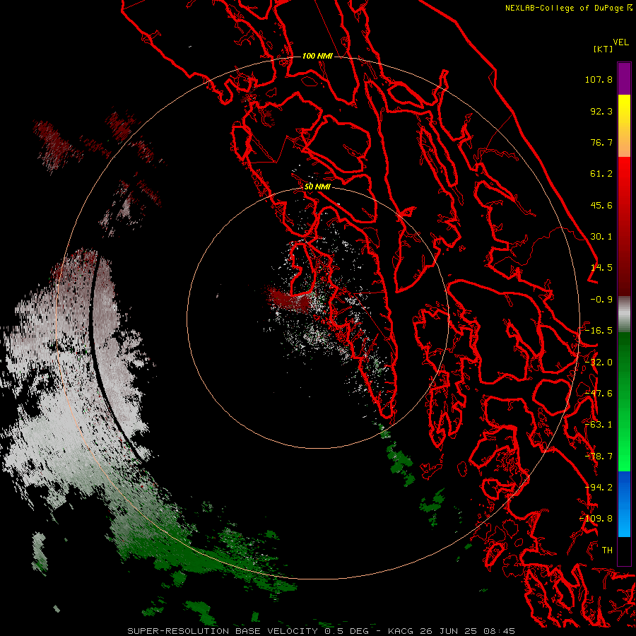Click the 50 NMI range ring label
The height and width of the screenshot is (636, 636).
317,187
